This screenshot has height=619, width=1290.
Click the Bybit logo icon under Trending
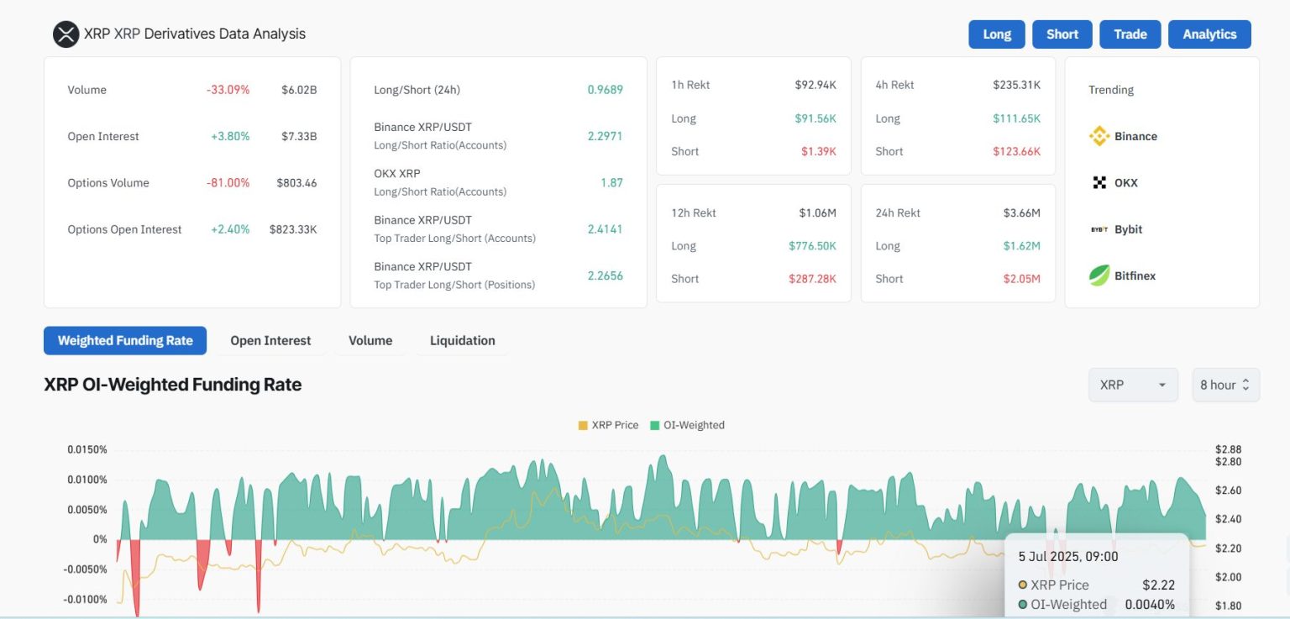(1099, 229)
